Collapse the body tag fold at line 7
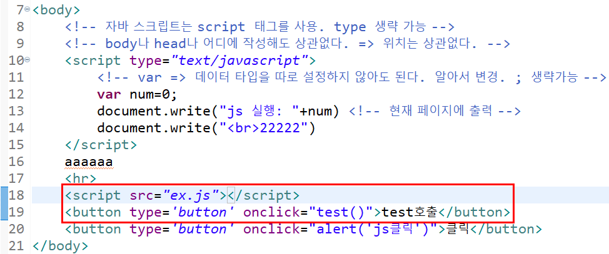 27,9
